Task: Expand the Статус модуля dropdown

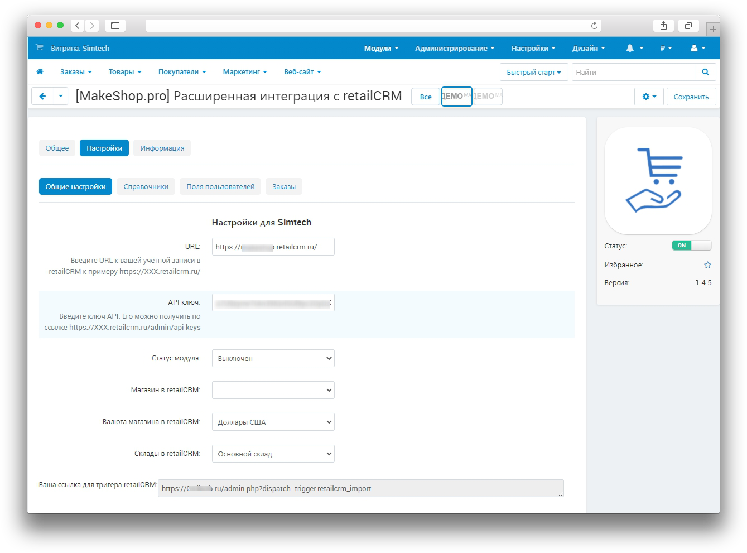Action: click(x=273, y=358)
